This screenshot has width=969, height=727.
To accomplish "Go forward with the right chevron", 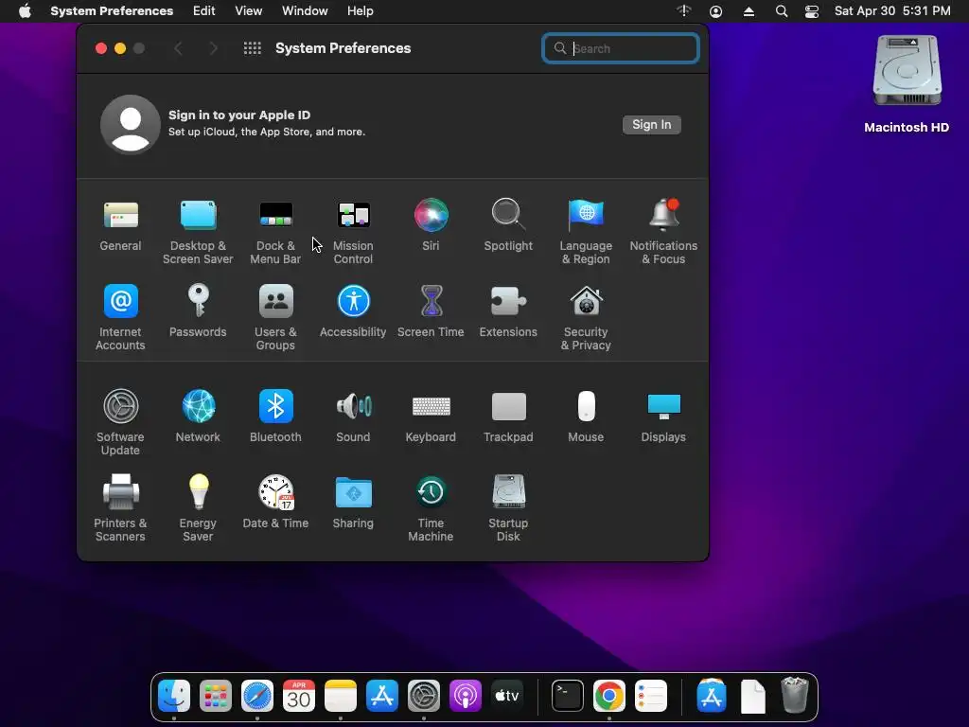I will 213,48.
